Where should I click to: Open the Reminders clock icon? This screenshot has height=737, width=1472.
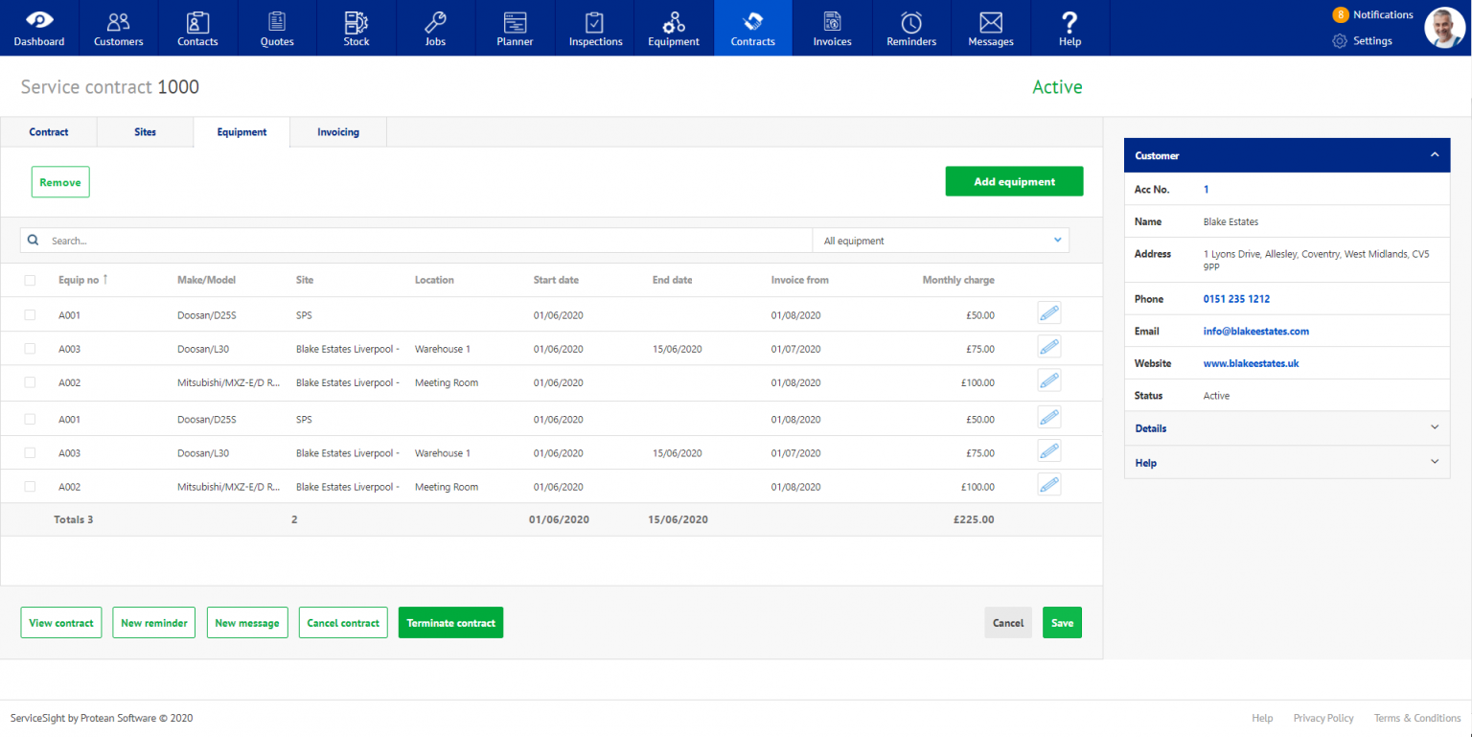tap(910, 27)
